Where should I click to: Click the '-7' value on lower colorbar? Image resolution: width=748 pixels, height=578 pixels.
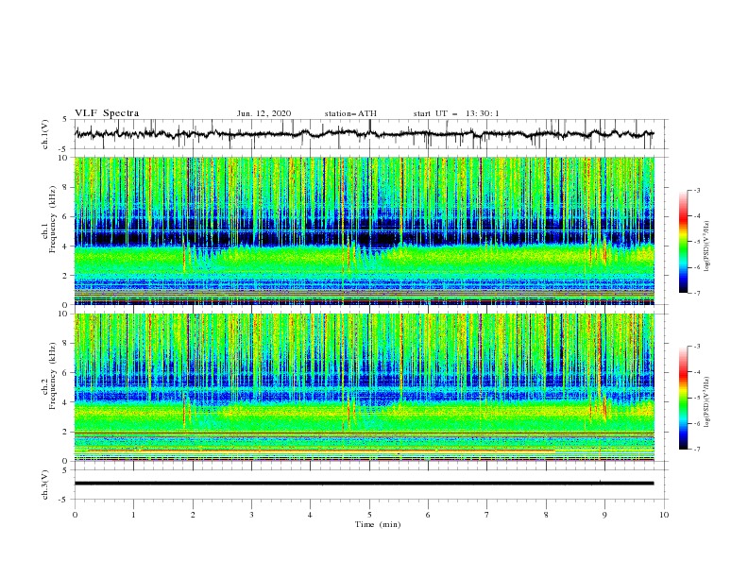coord(697,450)
